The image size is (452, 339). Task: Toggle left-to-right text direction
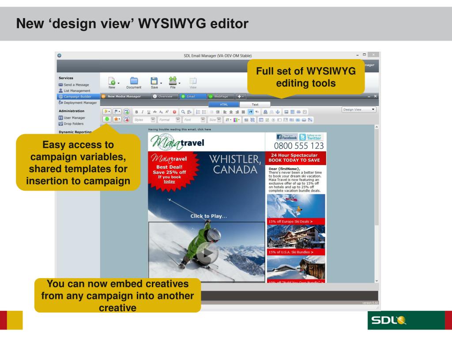(x=251, y=112)
